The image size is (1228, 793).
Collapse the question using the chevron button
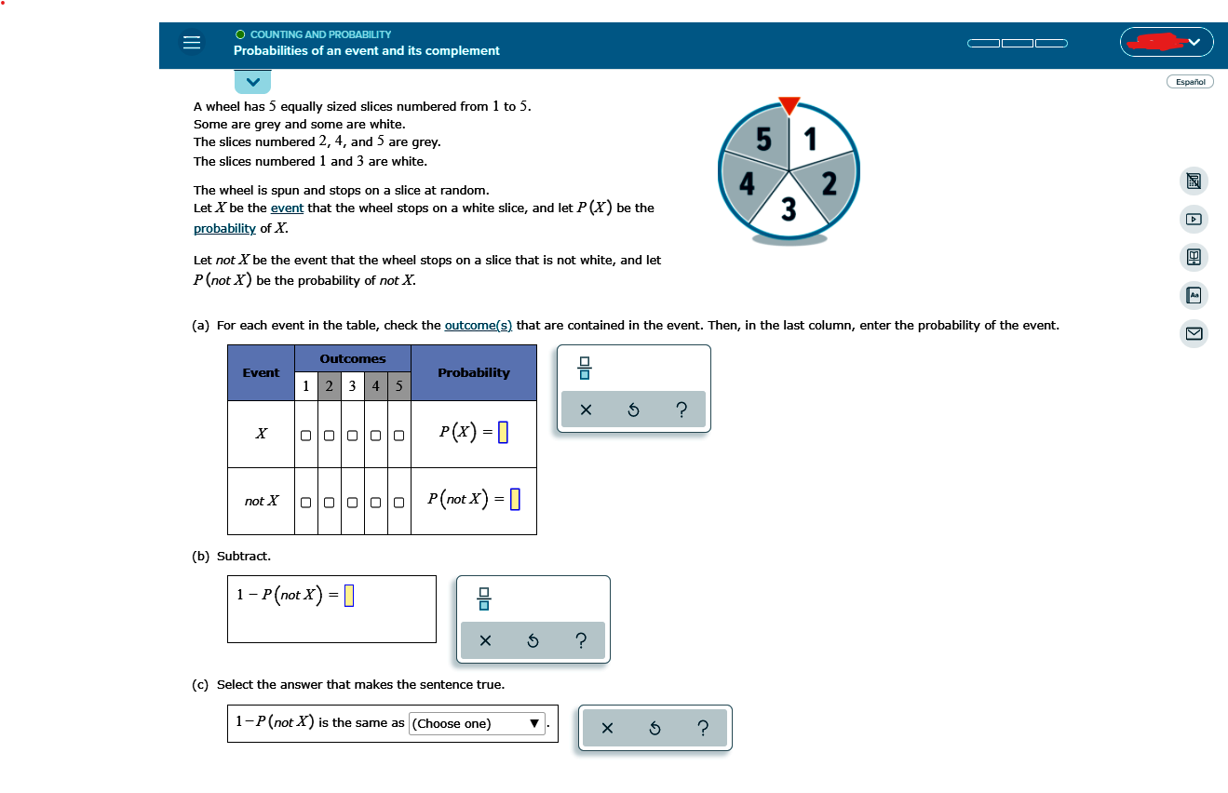[252, 82]
